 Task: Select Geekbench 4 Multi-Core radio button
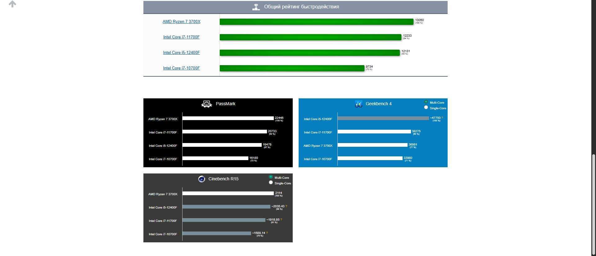point(426,102)
